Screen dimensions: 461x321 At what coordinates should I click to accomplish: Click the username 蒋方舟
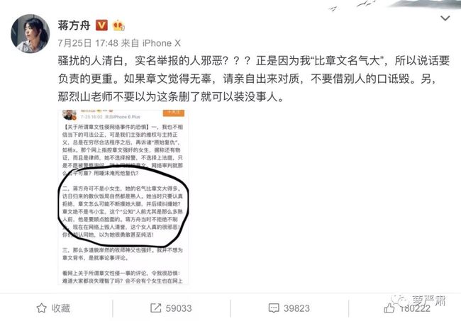click(x=74, y=26)
